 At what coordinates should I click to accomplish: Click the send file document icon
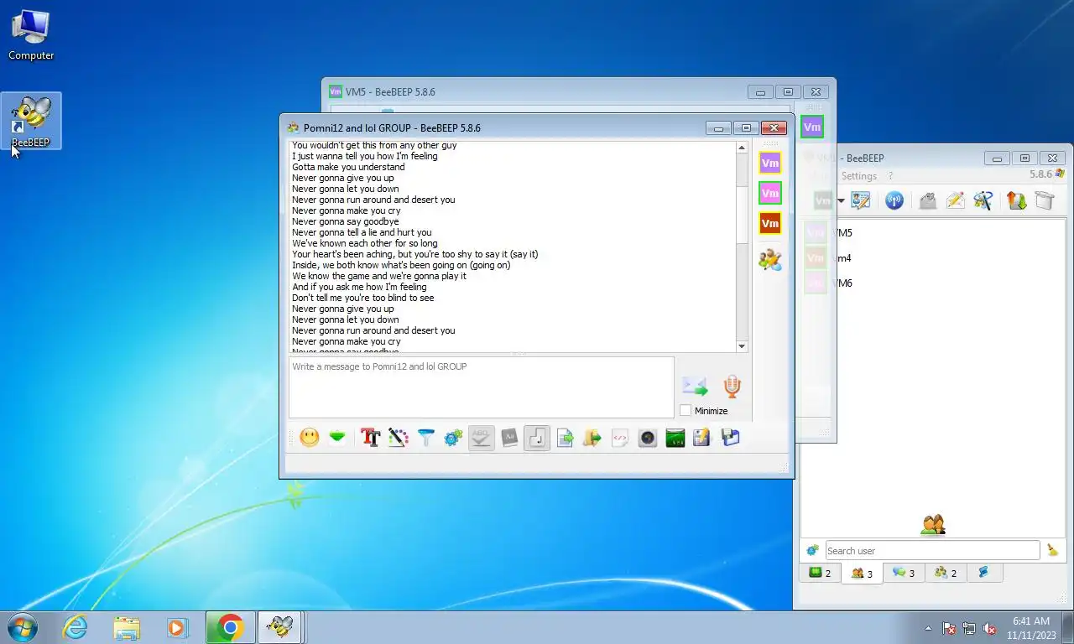coord(565,438)
